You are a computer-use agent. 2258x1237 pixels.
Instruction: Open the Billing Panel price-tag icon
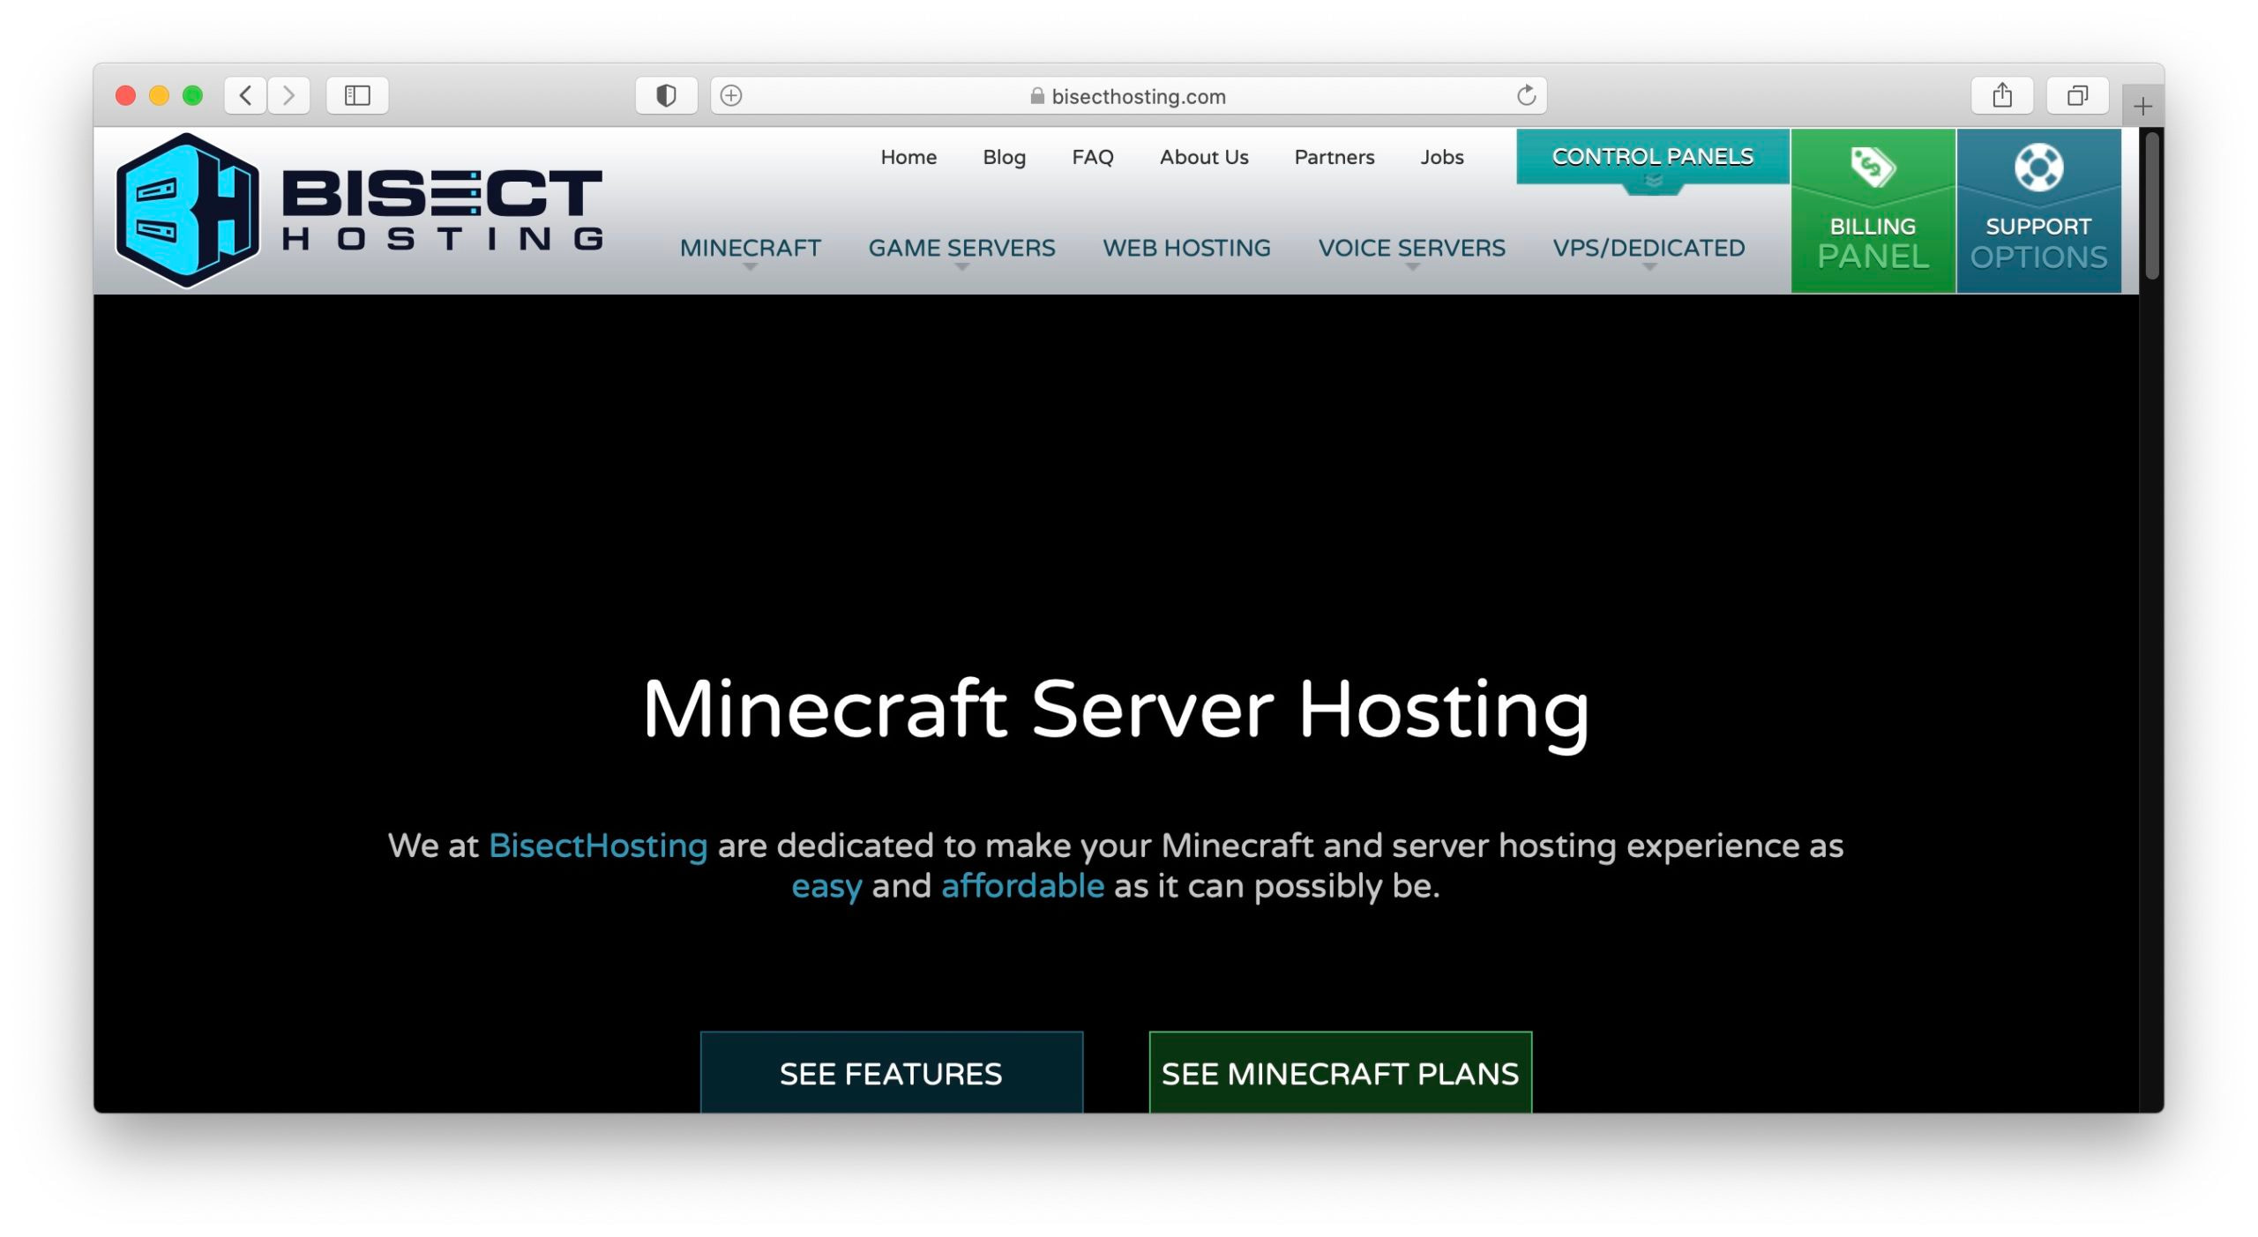coord(1872,168)
